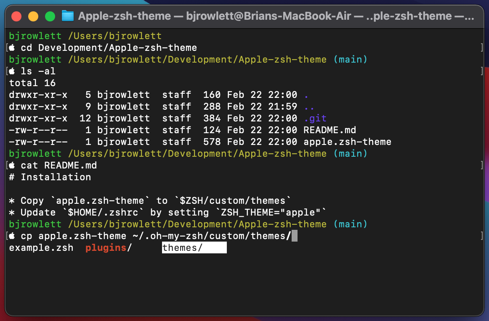Click the 'example.zsh' completion entry
The width and height of the screenshot is (489, 321).
coord(41,248)
